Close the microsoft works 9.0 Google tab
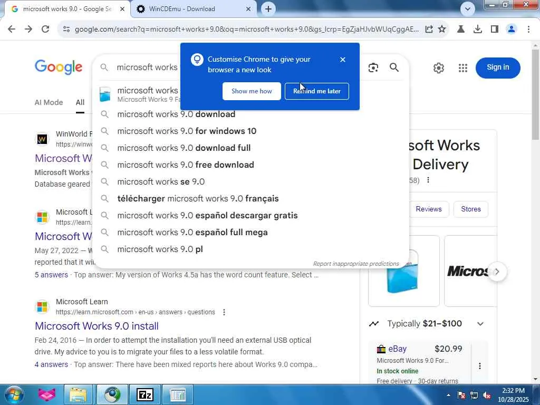The image size is (540, 405). [122, 9]
